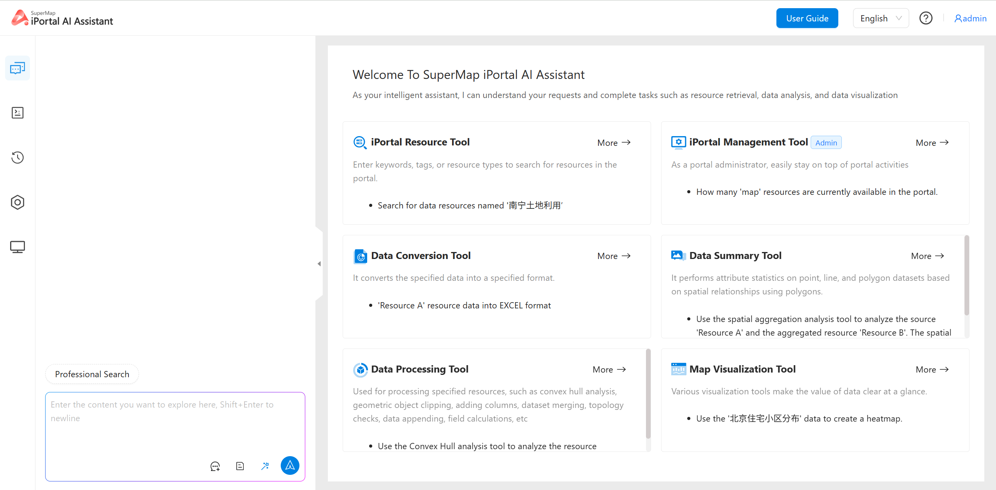Click the Admin badge on Management Tool
The image size is (996, 490).
coord(826,143)
